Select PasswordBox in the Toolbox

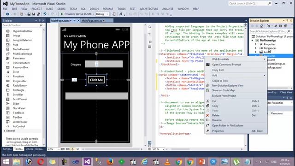click(20, 67)
